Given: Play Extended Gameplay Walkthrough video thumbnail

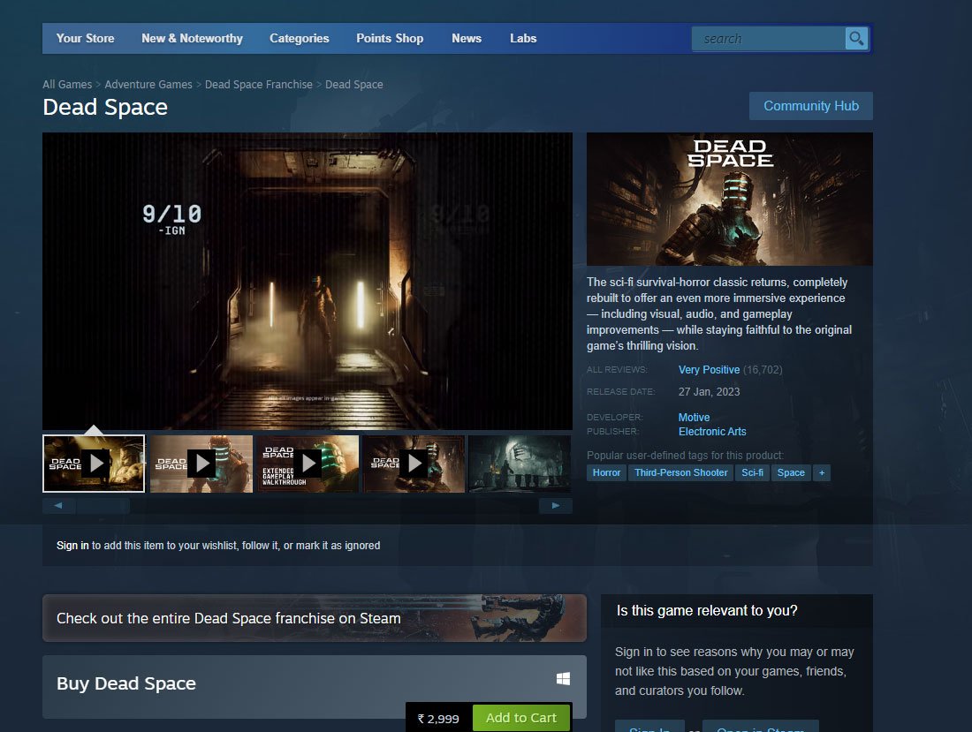Looking at the screenshot, I should tap(308, 463).
